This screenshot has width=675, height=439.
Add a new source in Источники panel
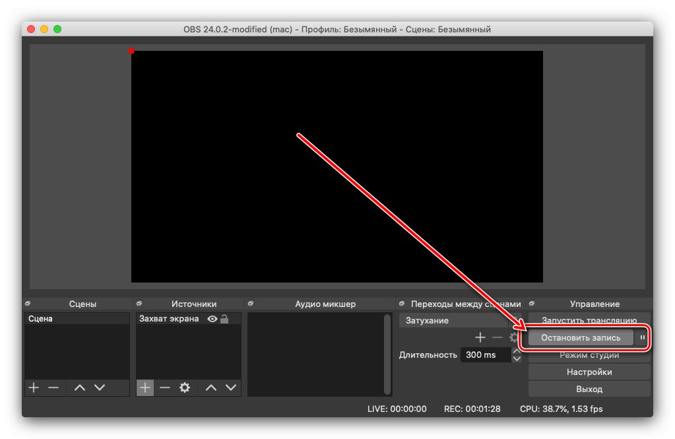coord(145,388)
